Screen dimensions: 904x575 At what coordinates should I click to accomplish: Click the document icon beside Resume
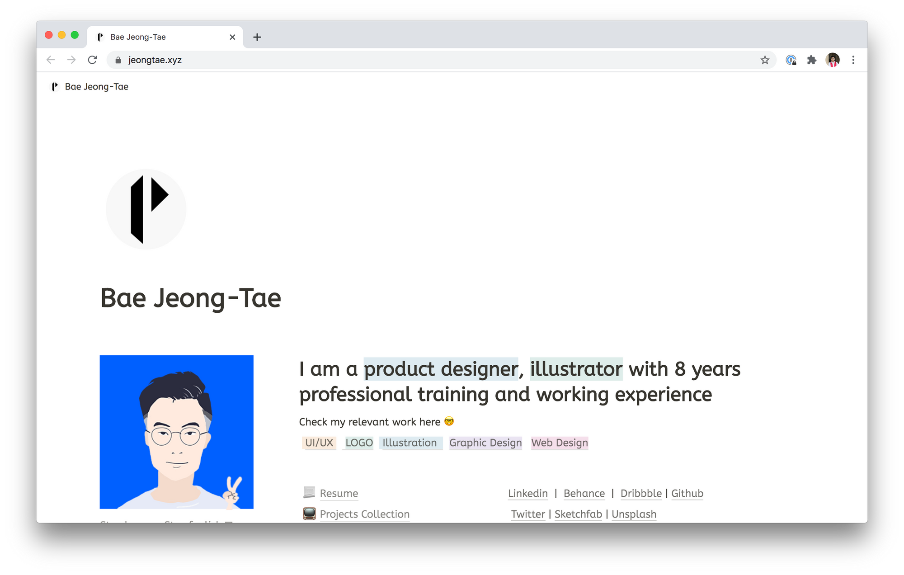pyautogui.click(x=309, y=492)
